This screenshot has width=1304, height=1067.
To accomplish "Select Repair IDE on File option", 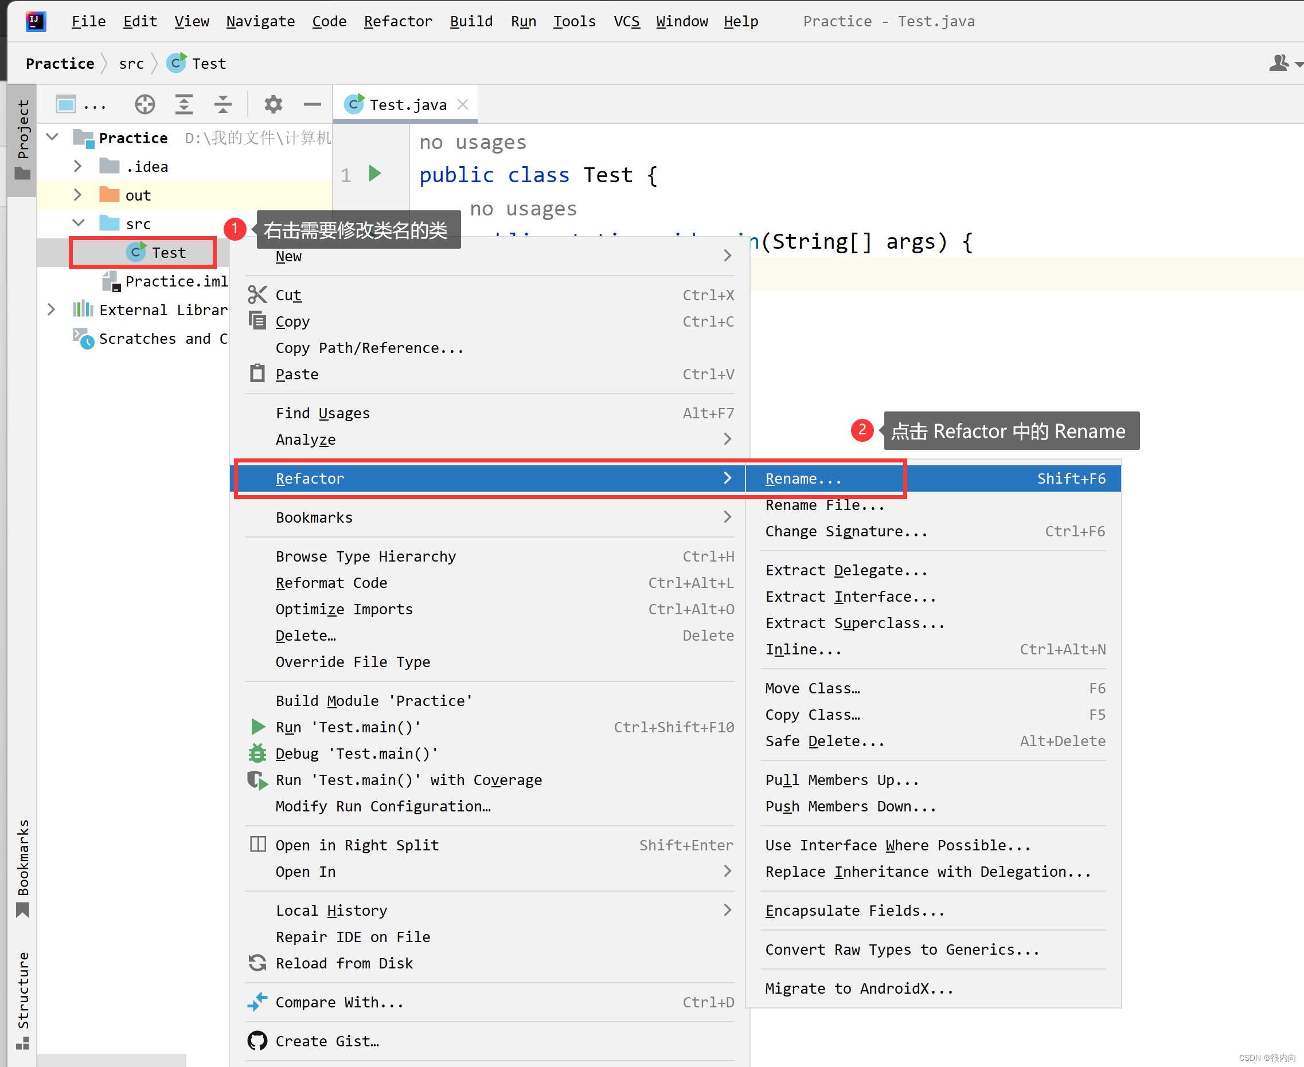I will click(x=490, y=937).
